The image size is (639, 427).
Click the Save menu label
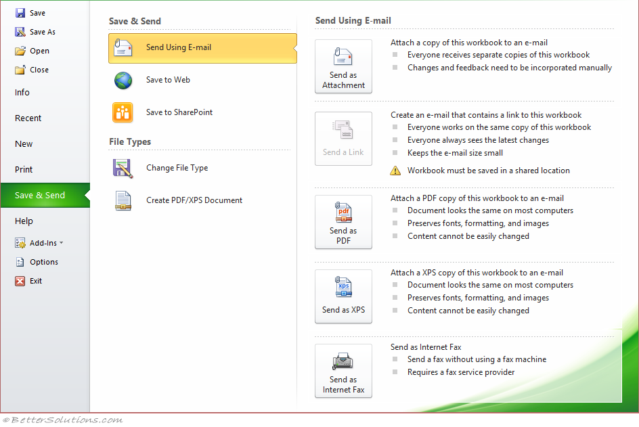tap(37, 13)
